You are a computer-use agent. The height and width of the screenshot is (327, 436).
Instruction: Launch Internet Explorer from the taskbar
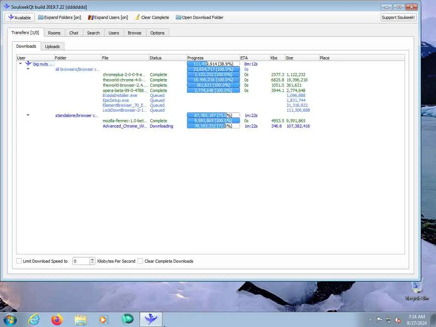point(34,319)
